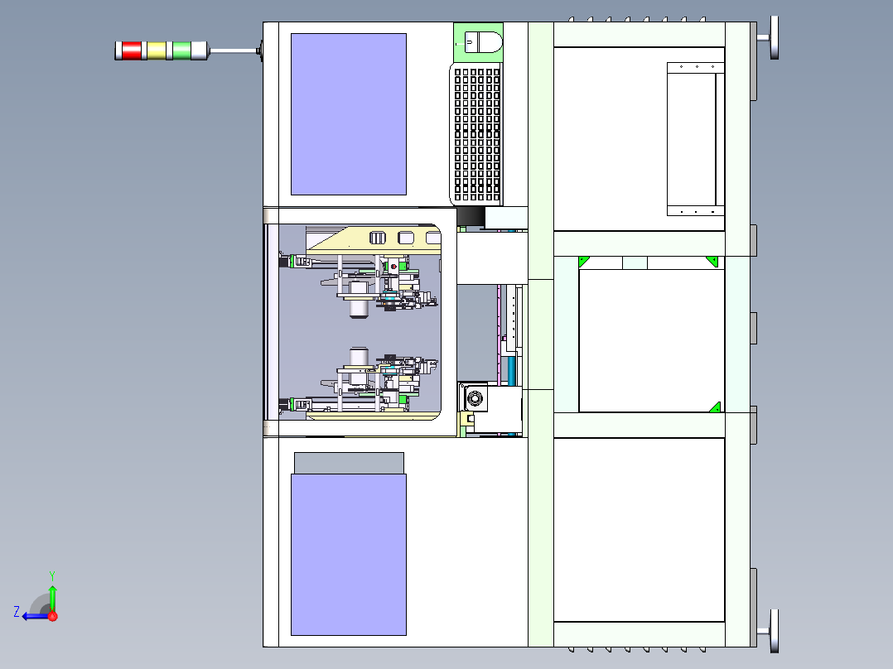Select the teal vertical cylinder near the fan
This screenshot has width=893, height=669.
pyautogui.click(x=511, y=370)
